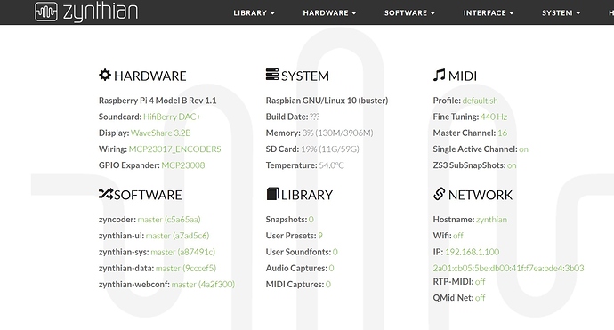
Task: Open the SYSTEM dropdown menu
Action: point(561,13)
